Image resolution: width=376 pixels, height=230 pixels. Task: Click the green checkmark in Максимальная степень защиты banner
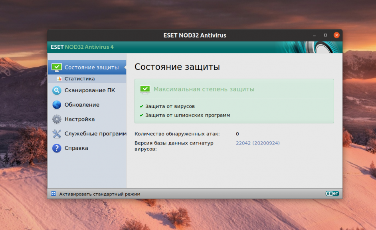(x=145, y=89)
